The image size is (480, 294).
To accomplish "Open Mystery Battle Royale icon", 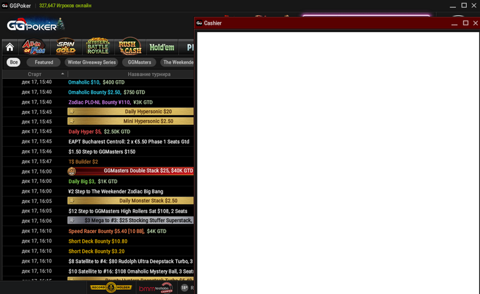I will [x=97, y=47].
